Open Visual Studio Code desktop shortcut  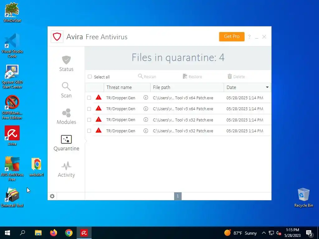tap(12, 45)
